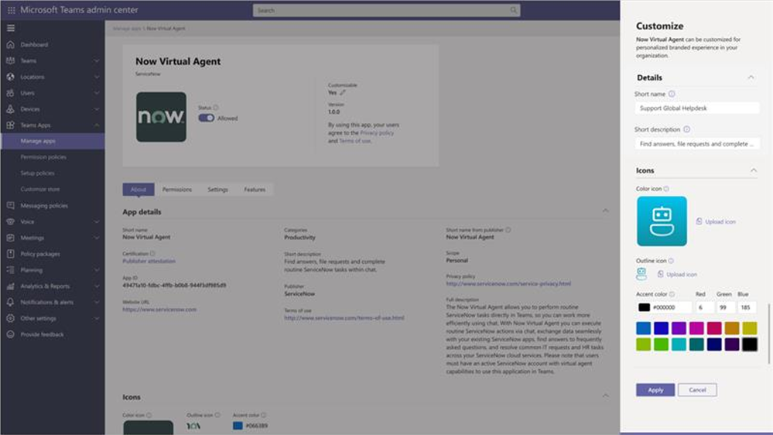Collapse the Details section in Customize panel

(x=751, y=77)
